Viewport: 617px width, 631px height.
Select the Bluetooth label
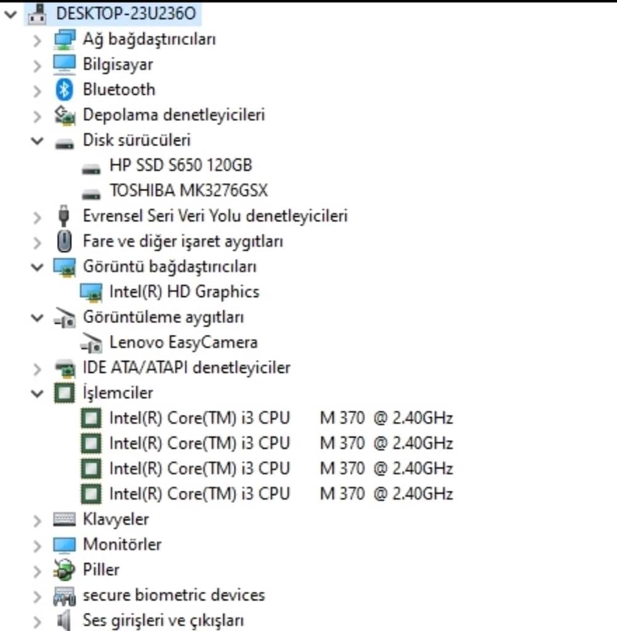119,90
